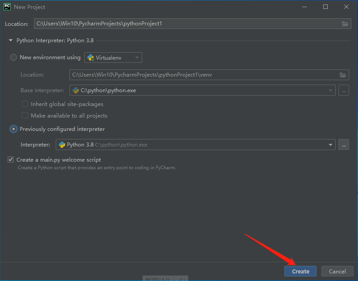Select Previously configured interpreter radio button
The height and width of the screenshot is (281, 358).
[x=13, y=129]
